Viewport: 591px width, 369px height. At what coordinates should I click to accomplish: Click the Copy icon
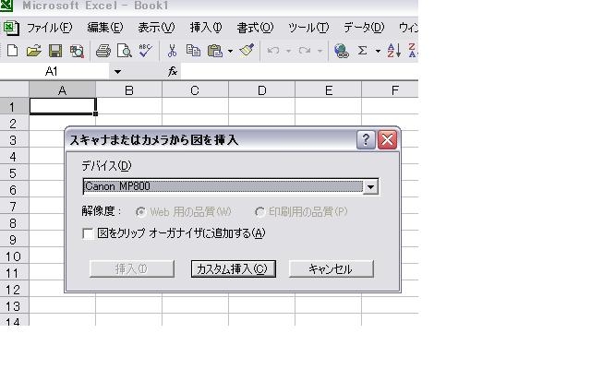pos(193,51)
